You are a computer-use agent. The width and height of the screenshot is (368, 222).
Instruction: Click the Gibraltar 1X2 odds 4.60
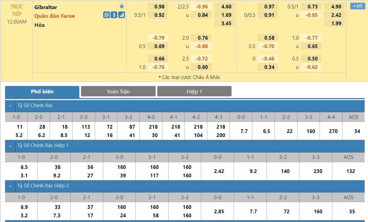pyautogui.click(x=227, y=6)
